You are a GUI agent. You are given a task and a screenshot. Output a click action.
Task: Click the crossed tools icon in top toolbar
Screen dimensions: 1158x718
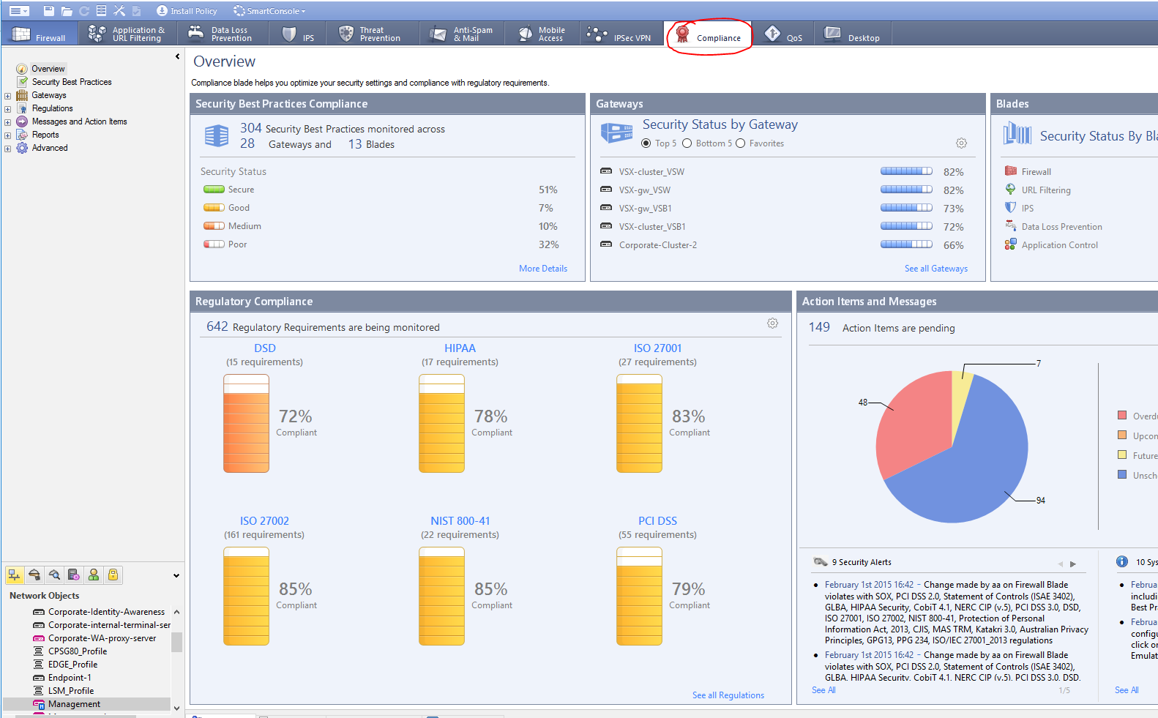[x=119, y=11]
